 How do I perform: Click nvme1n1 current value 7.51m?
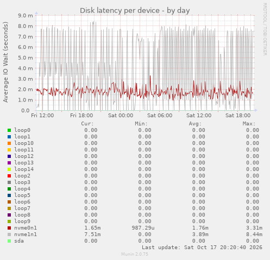(x=92, y=234)
